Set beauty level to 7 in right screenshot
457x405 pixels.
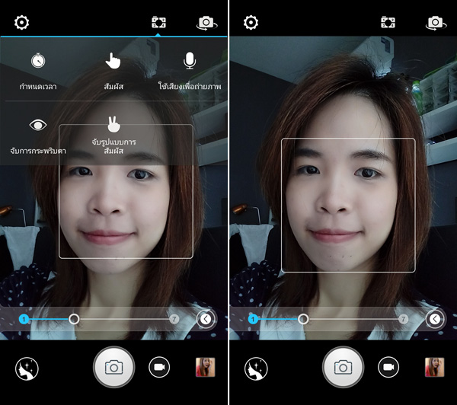(x=403, y=319)
